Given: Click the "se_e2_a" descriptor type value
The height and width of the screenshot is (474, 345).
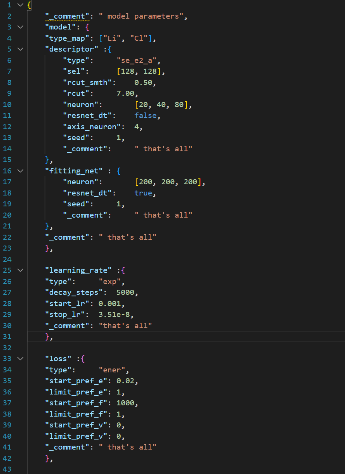Looking at the screenshot, I should (139, 61).
